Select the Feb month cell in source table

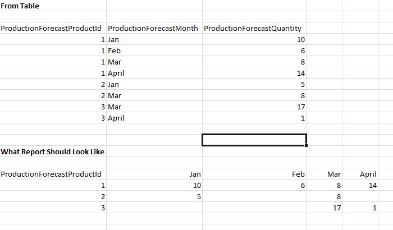pos(114,51)
